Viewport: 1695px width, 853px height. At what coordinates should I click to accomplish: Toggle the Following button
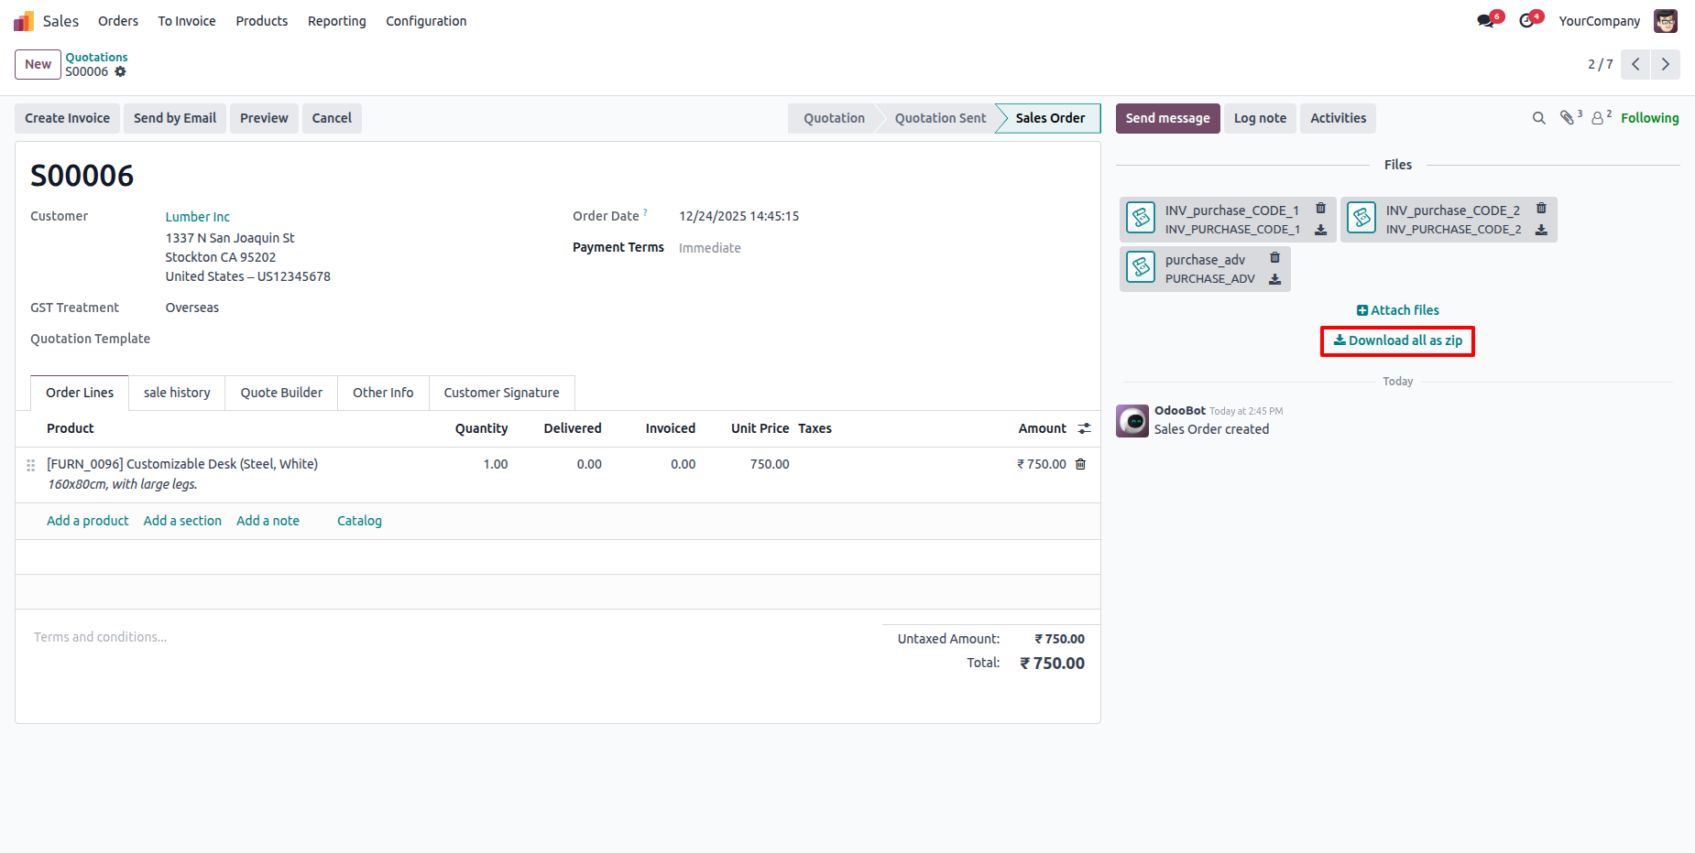(1649, 118)
